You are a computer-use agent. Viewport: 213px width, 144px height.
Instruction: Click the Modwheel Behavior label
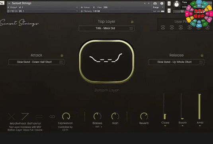(25, 123)
